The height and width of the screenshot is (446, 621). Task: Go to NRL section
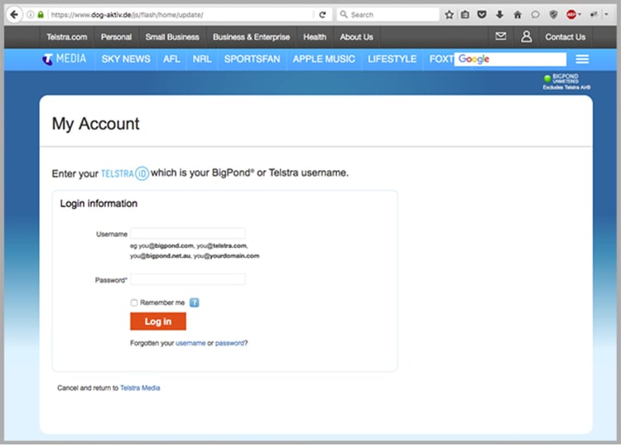coord(202,59)
